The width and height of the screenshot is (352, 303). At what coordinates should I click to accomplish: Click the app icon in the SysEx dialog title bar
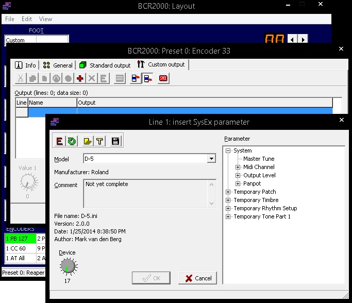55,122
